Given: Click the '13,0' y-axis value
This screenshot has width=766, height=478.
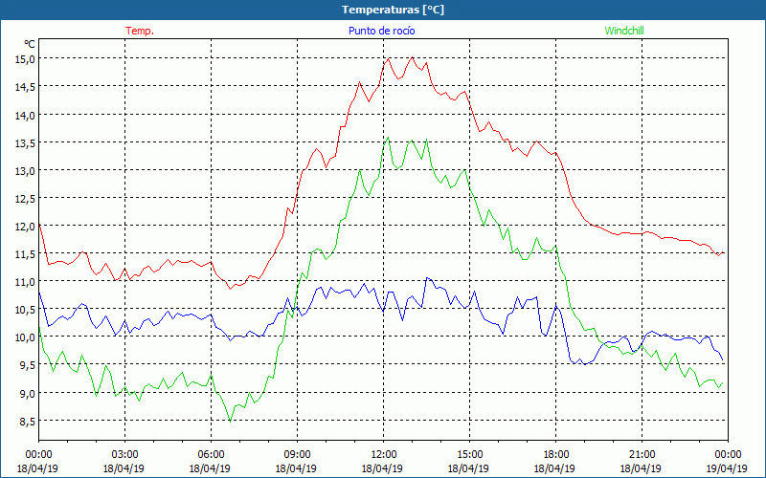Looking at the screenshot, I should click(x=26, y=171).
